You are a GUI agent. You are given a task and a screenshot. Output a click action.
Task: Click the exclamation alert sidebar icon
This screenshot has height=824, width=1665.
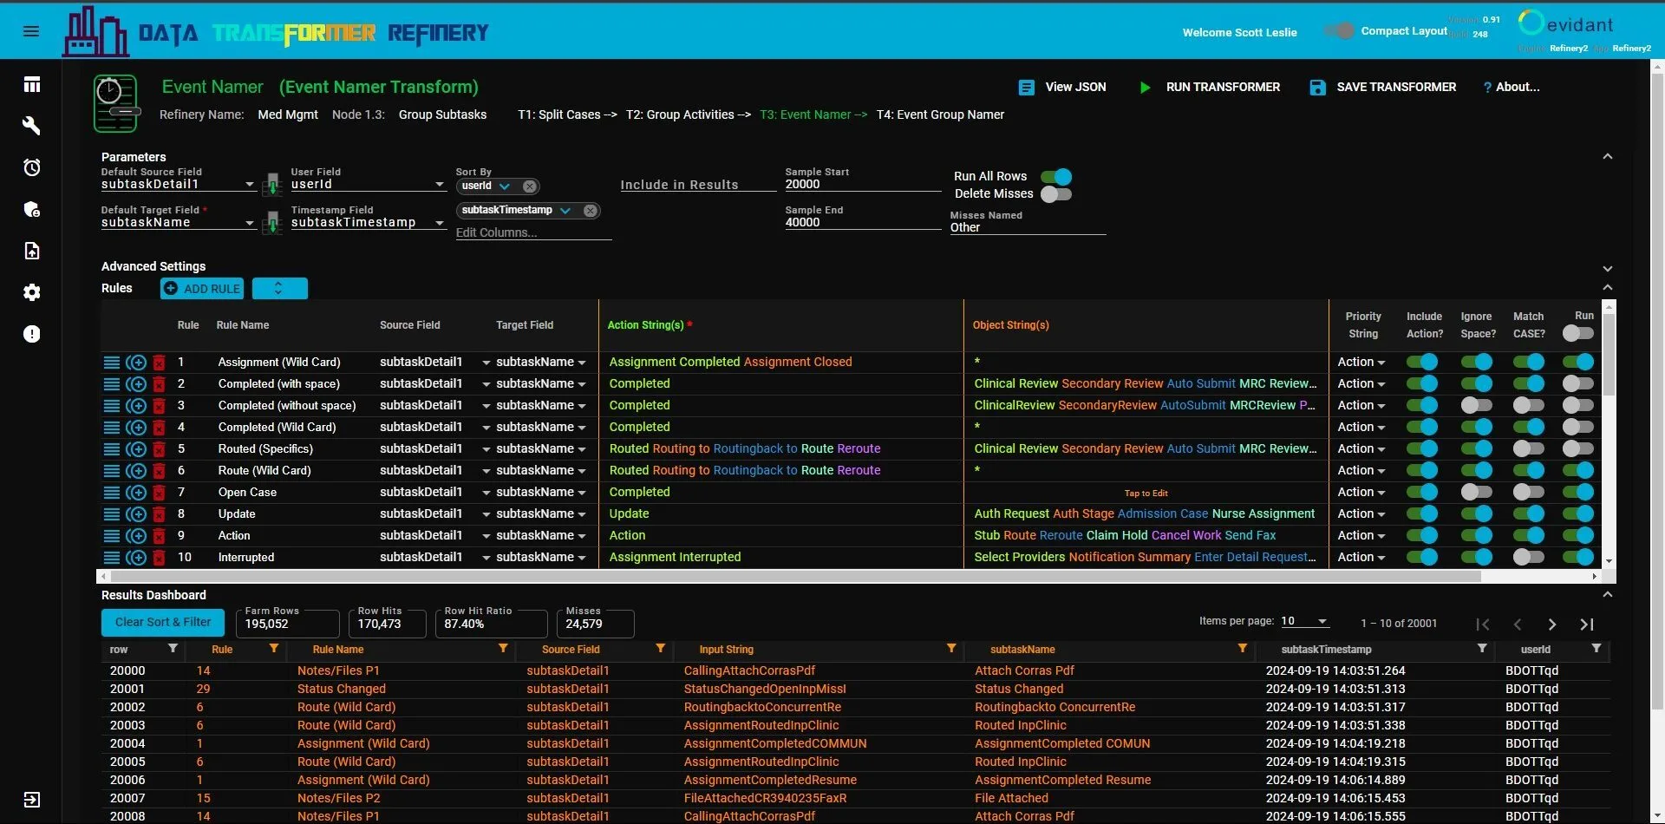point(31,334)
